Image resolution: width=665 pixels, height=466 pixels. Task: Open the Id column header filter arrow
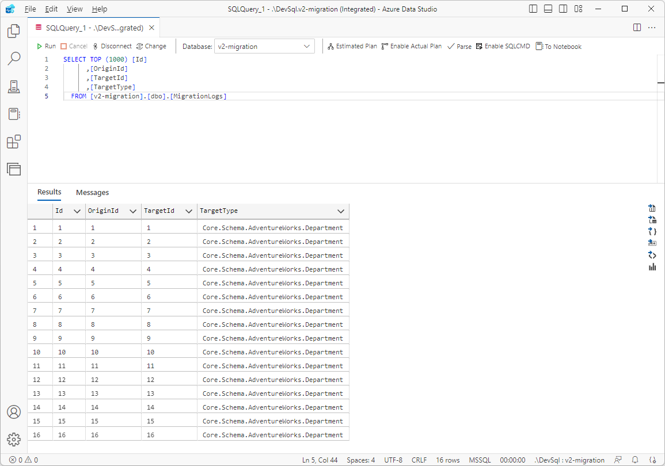pyautogui.click(x=77, y=211)
